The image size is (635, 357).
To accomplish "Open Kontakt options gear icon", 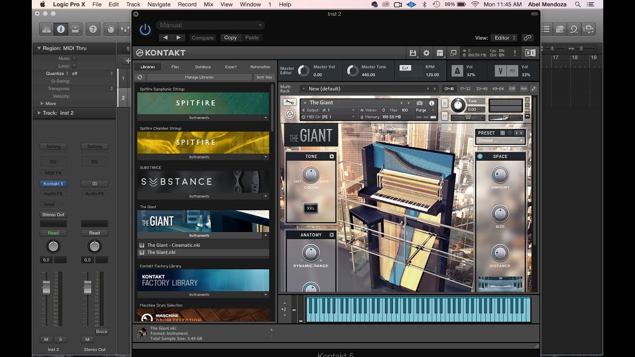I will click(x=426, y=53).
